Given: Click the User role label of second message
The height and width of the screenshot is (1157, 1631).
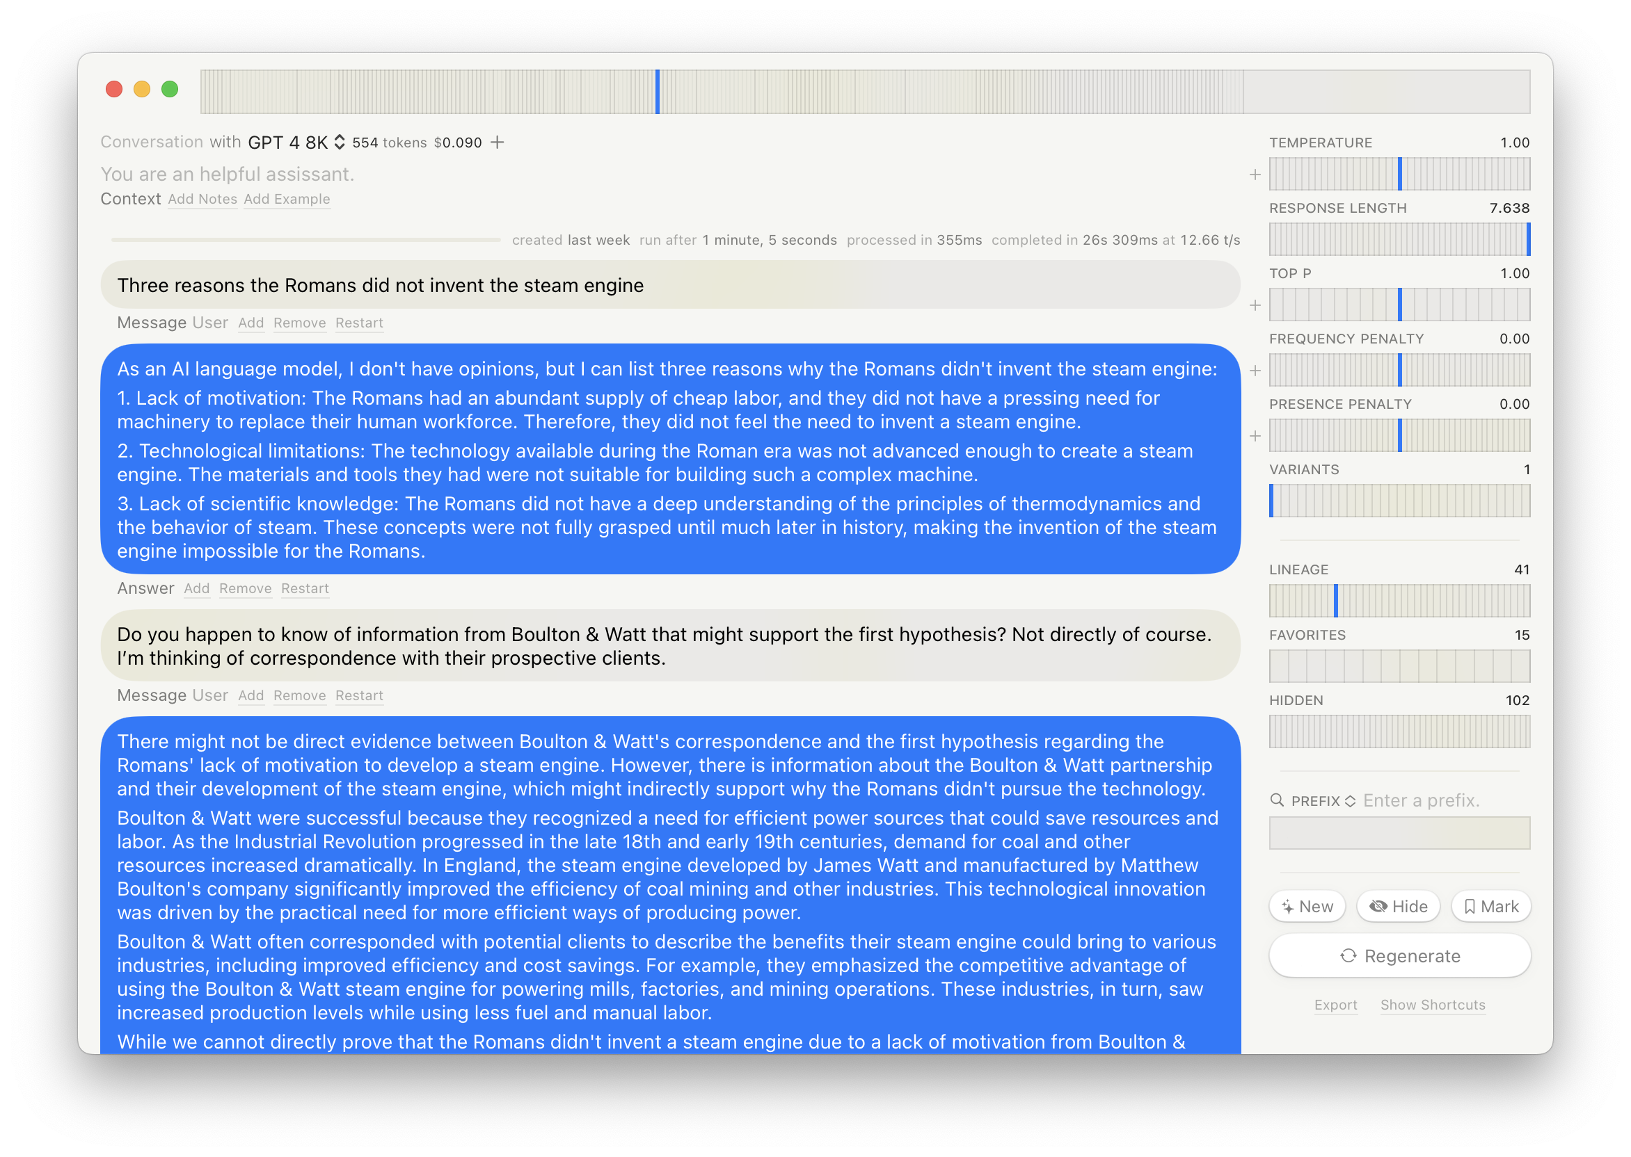Looking at the screenshot, I should click(210, 696).
